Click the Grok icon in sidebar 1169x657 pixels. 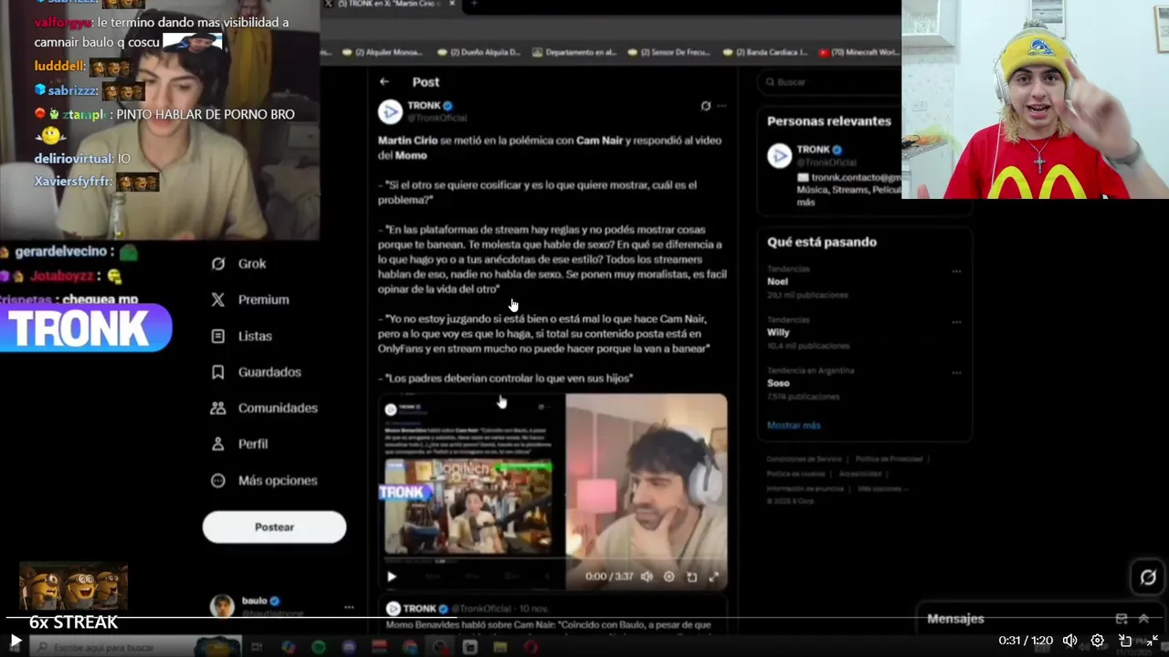pyautogui.click(x=217, y=264)
